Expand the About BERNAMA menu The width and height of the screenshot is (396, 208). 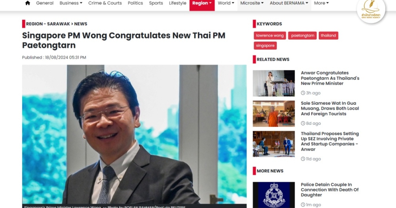(289, 3)
